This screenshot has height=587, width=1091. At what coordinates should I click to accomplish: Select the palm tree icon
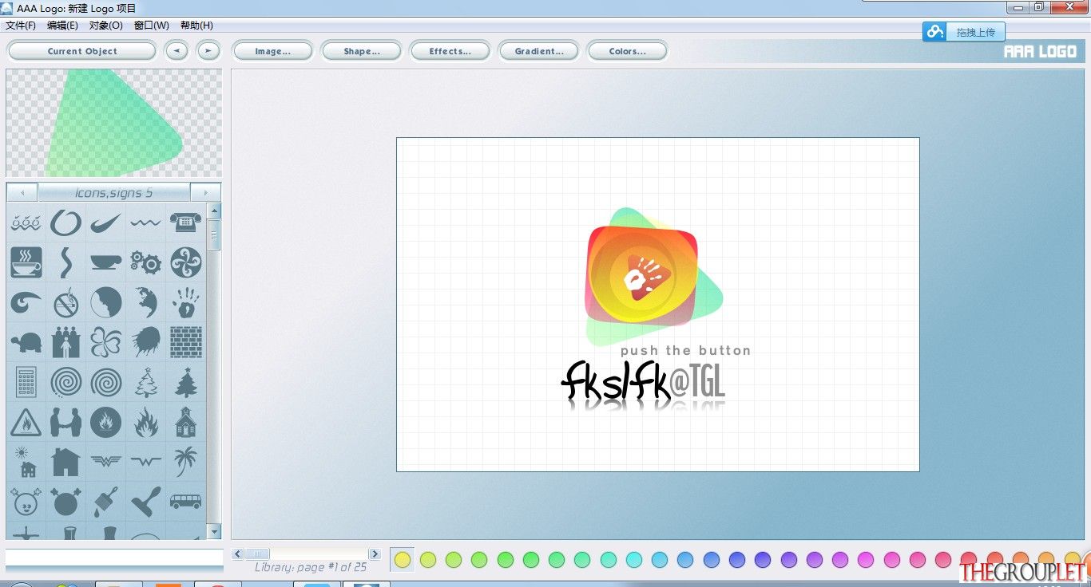pyautogui.click(x=185, y=461)
